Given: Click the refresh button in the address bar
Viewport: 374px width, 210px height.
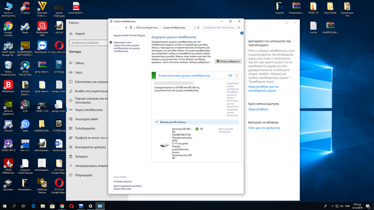Looking at the screenshot, I should click(x=198, y=27).
